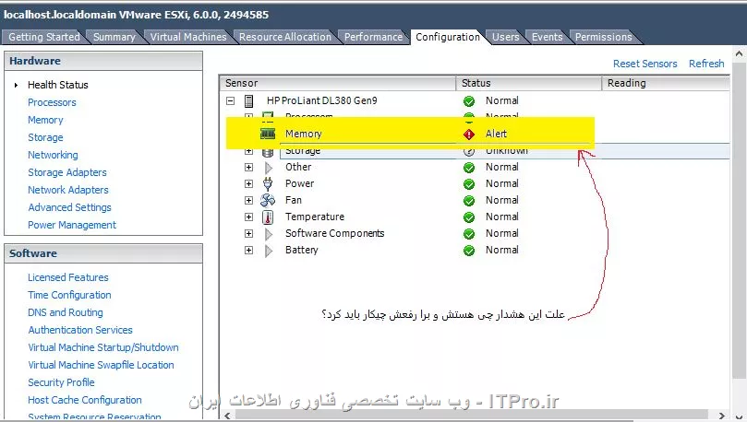Open Storage Adapters settings
The height and width of the screenshot is (422, 747).
[66, 172]
